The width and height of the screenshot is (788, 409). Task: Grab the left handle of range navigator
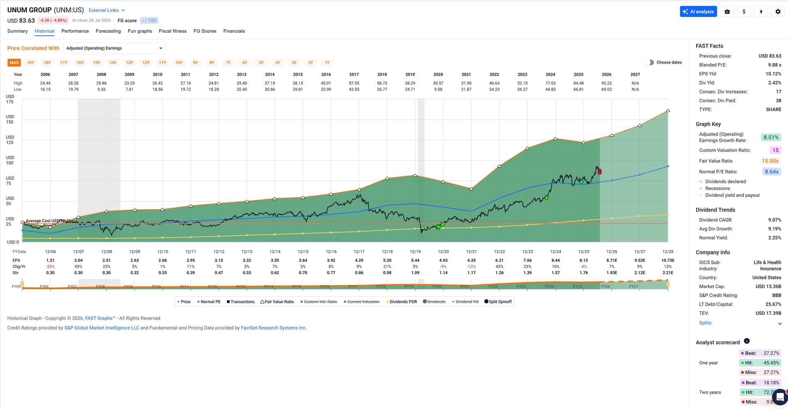coord(22,284)
